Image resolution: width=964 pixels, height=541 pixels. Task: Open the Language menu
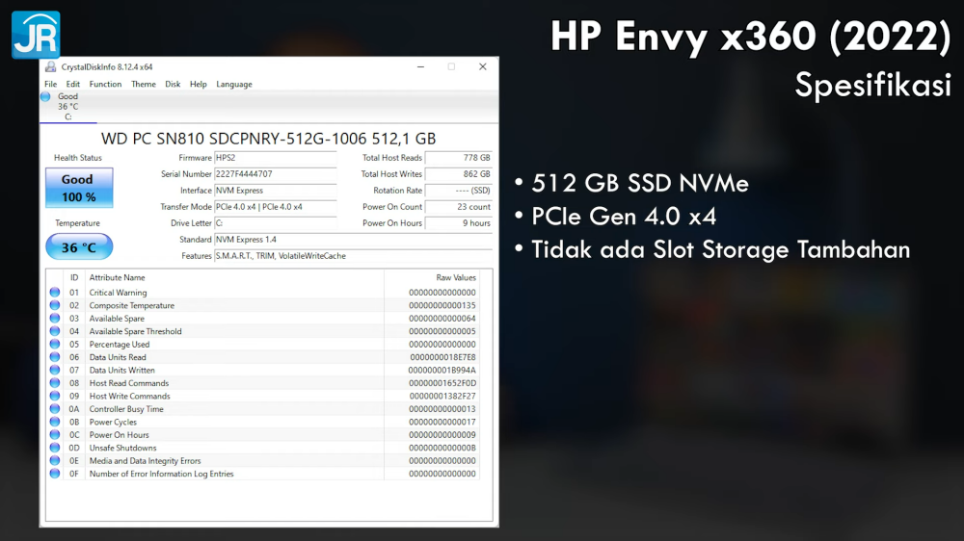point(234,85)
